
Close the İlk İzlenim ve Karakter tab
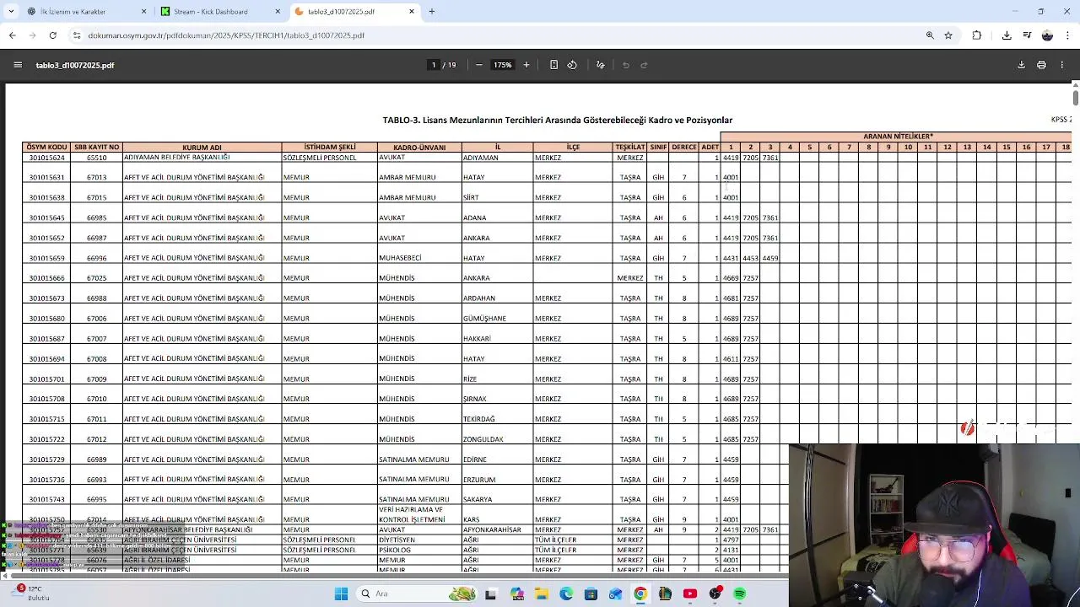[x=143, y=12]
